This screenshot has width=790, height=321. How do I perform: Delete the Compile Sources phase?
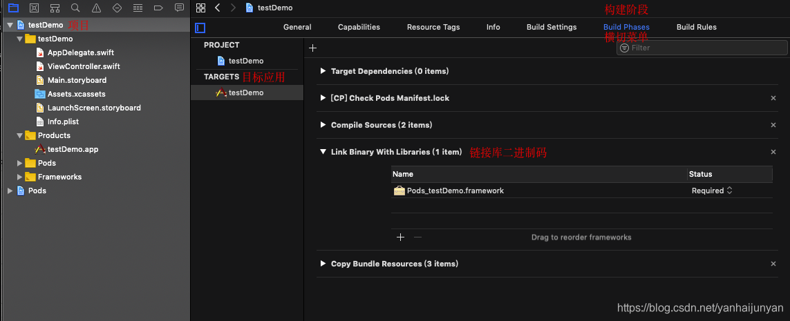[x=773, y=125]
